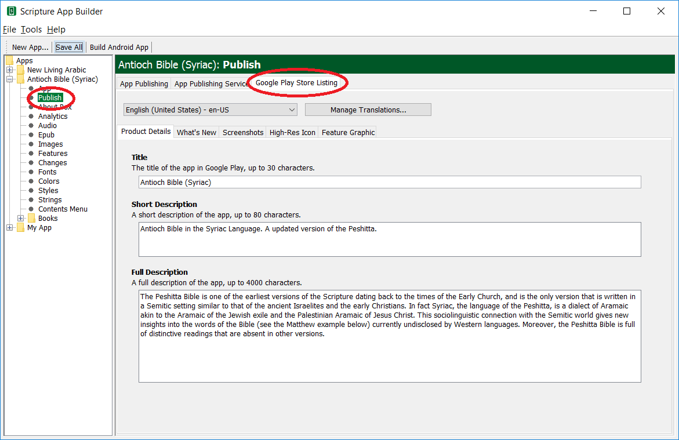This screenshot has width=679, height=440.
Task: Switch to the Screenshots tab
Action: 243,132
